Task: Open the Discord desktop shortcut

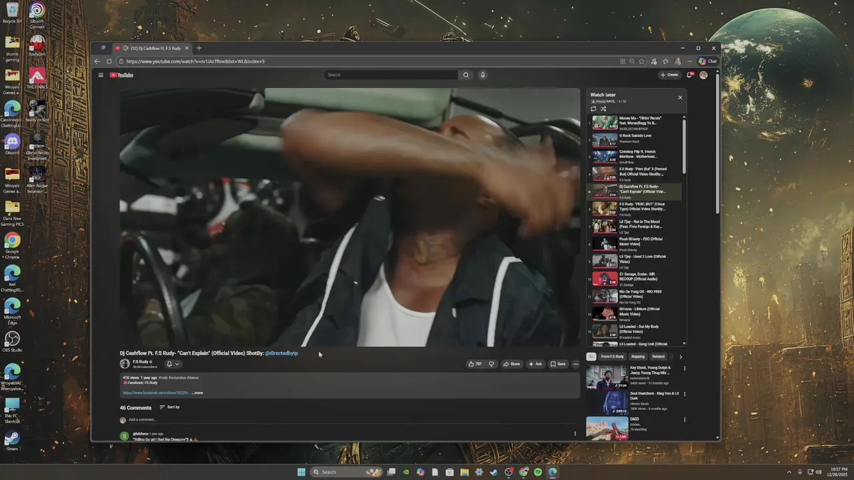Action: pyautogui.click(x=12, y=144)
